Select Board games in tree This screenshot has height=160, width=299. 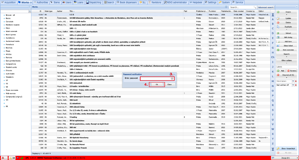11,35
